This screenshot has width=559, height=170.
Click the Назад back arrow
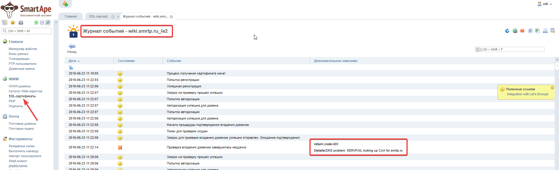(x=72, y=46)
